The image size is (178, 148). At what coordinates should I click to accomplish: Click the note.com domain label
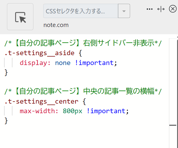56,25
